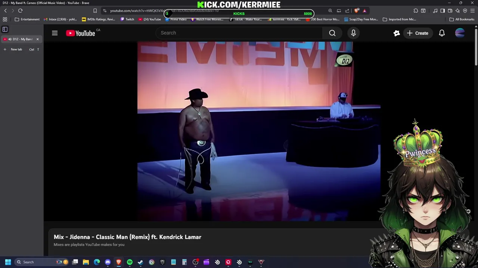Viewport: 478px width, 268px height.
Task: Open Steam from the taskbar
Action: (140, 262)
